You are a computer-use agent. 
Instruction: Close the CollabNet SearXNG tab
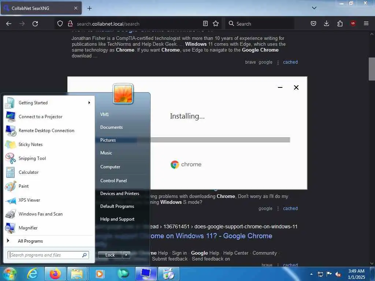(75, 8)
